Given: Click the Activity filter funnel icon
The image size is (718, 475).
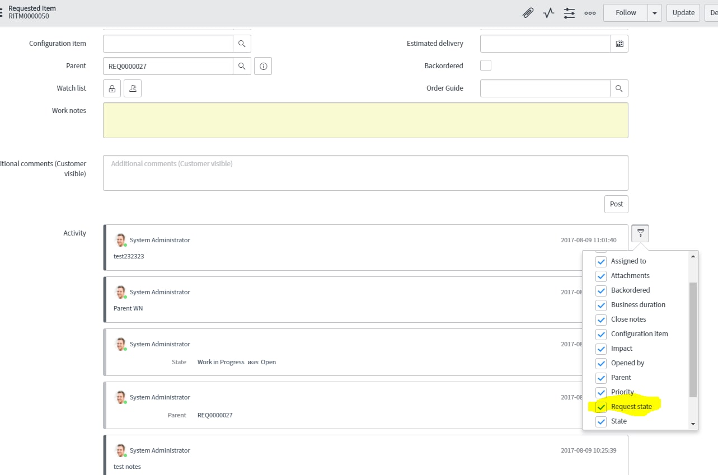Looking at the screenshot, I should point(640,233).
